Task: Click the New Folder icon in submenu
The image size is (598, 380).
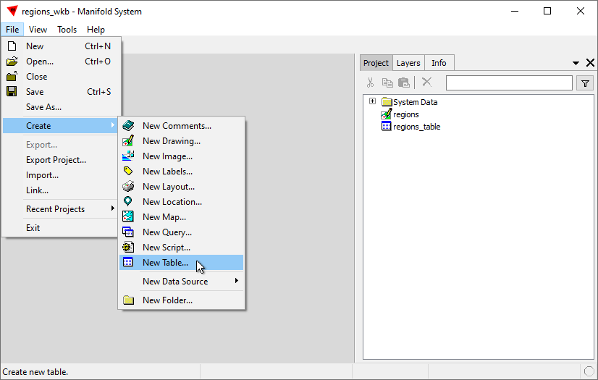Action: (129, 300)
